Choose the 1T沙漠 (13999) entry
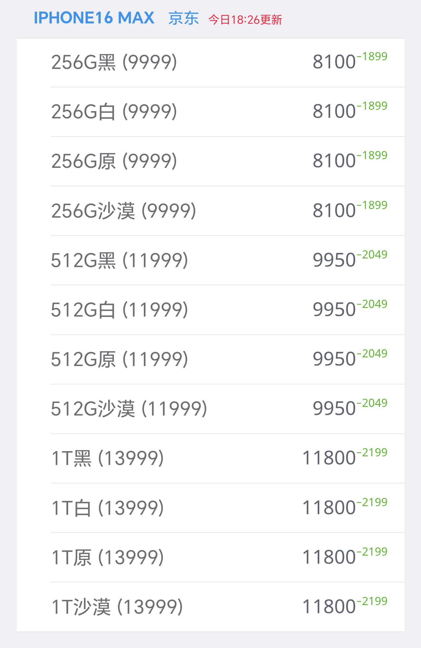Viewport: 421px width, 648px height. [117, 607]
